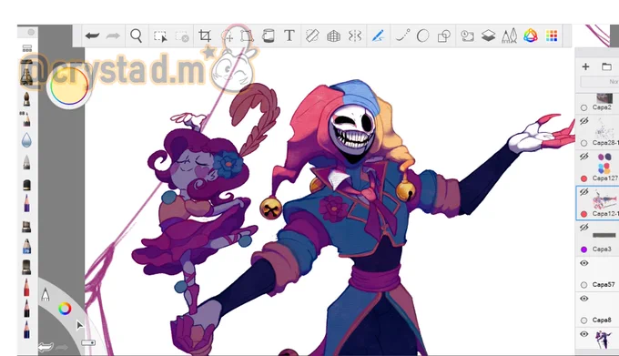Open the yellow color puck
Screen dimensions: 619x356
coord(69,86)
